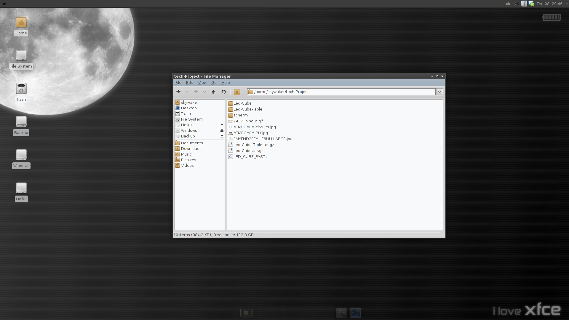Viewport: 569px width, 320px height.
Task: Click the clock showing Thu 08 20:46
Action: click(x=549, y=4)
